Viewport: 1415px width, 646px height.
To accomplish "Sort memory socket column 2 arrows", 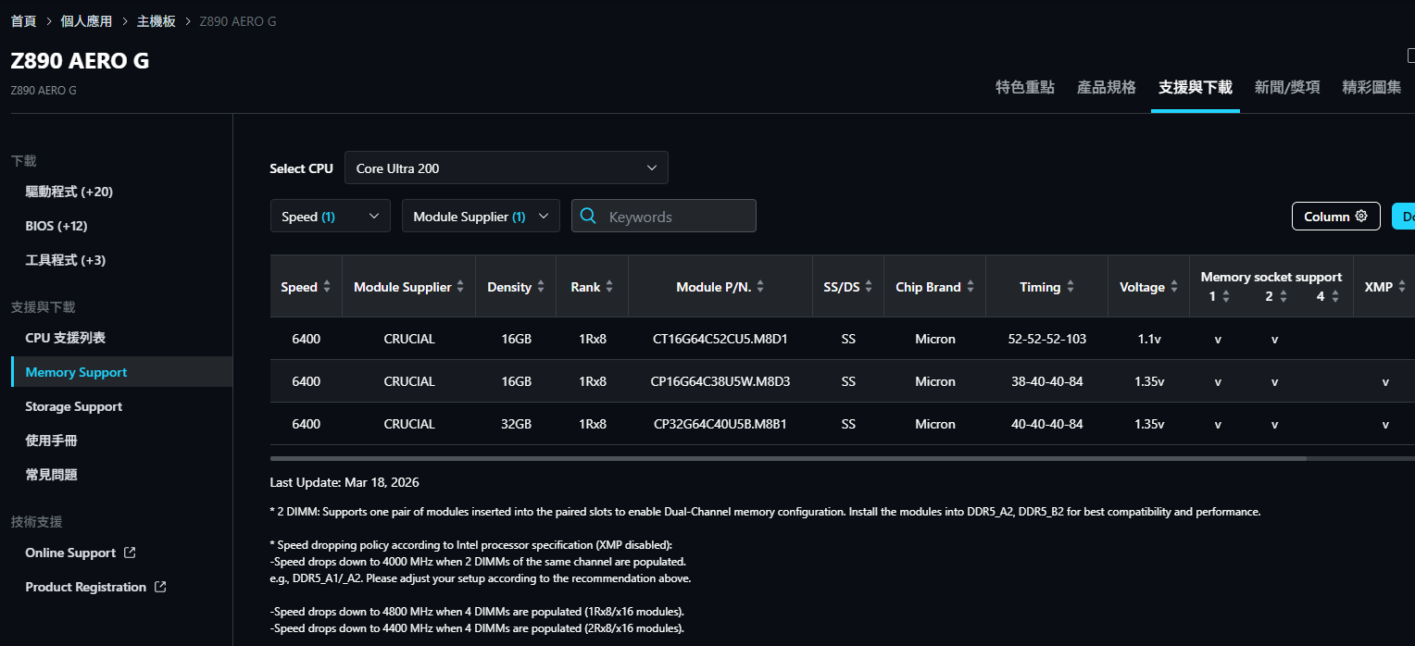I will pos(1283,296).
